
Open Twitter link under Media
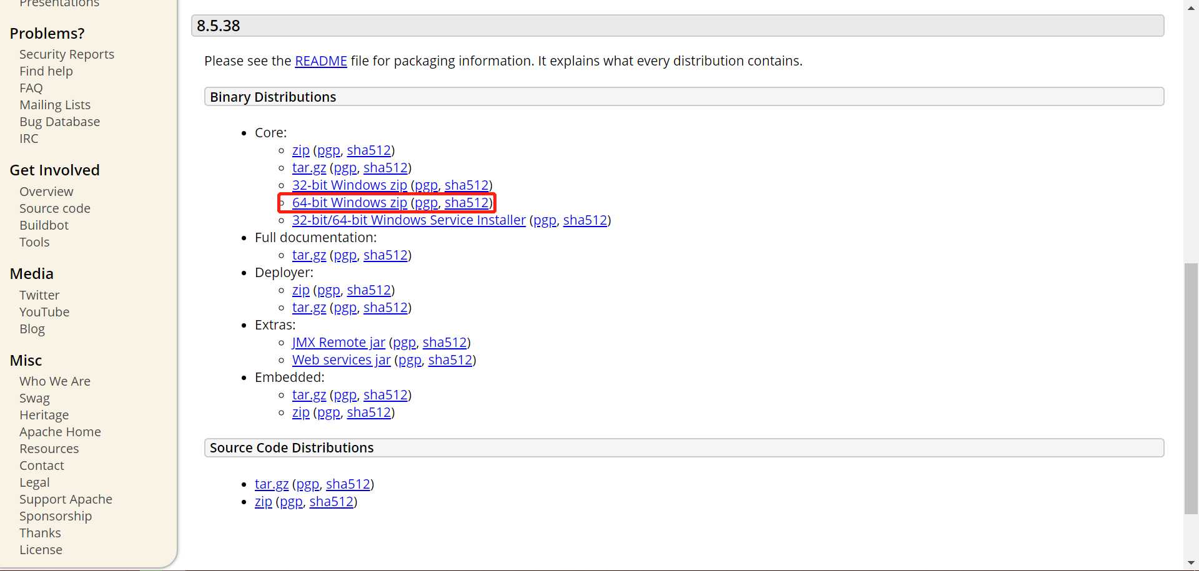point(39,295)
